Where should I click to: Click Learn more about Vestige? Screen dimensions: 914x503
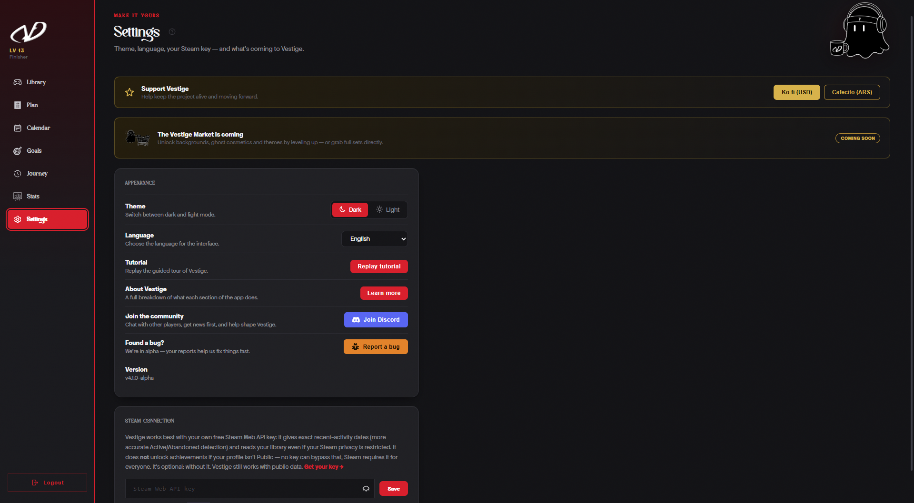[x=384, y=293]
